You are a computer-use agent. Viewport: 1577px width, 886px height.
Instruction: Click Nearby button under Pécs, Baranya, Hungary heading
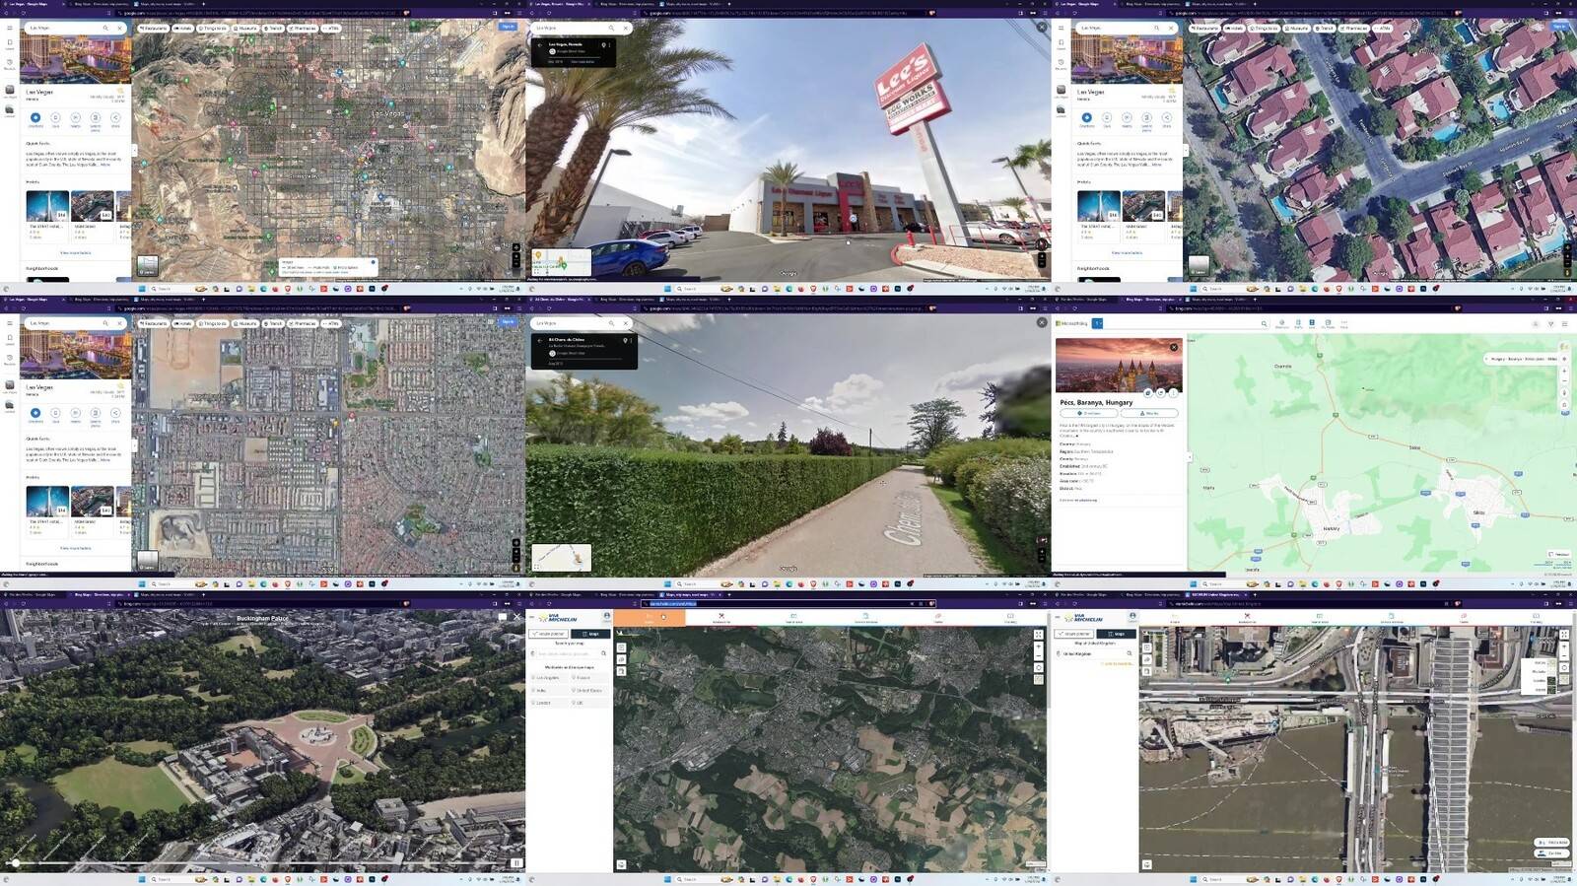click(x=1149, y=414)
